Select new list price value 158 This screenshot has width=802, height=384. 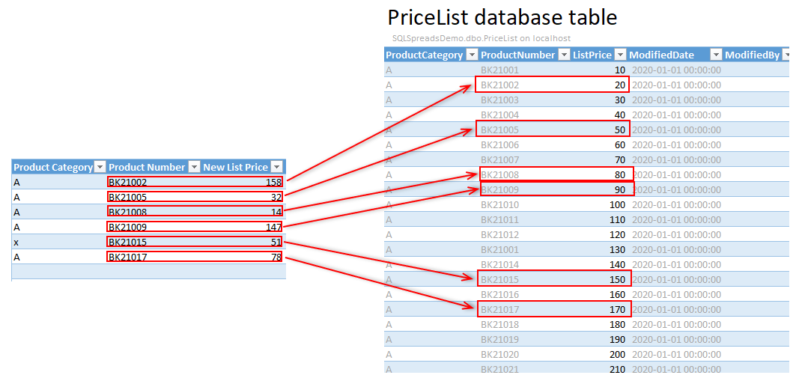(273, 181)
